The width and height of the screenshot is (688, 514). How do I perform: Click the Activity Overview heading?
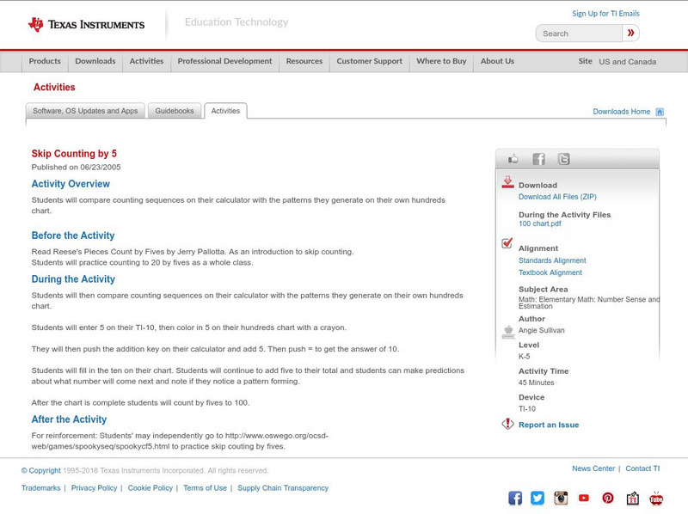click(x=71, y=184)
